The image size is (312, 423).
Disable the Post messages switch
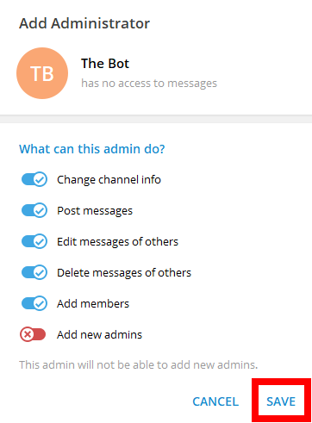click(34, 210)
